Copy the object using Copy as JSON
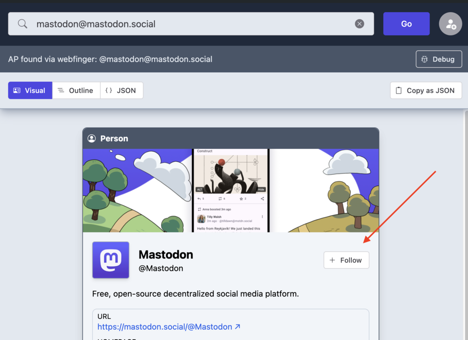The image size is (468, 340). 425,91
